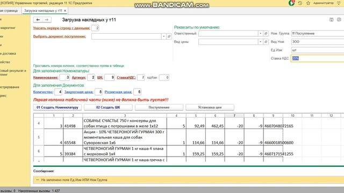Viewport: 344px width, 193px height.
Task: Select cell with article 39384
Action: pyautogui.click(x=73, y=151)
